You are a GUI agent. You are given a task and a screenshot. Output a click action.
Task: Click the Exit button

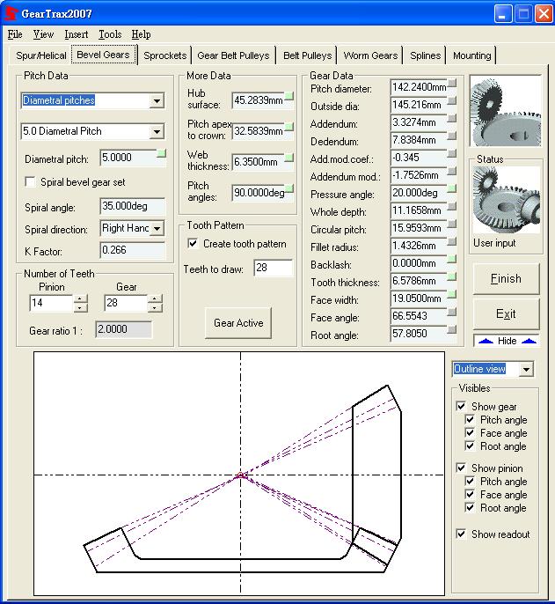pos(506,314)
